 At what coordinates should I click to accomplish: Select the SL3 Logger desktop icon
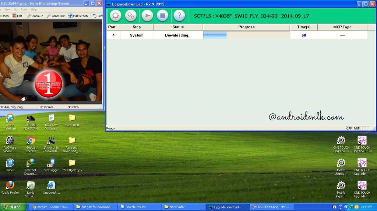click(x=51, y=164)
